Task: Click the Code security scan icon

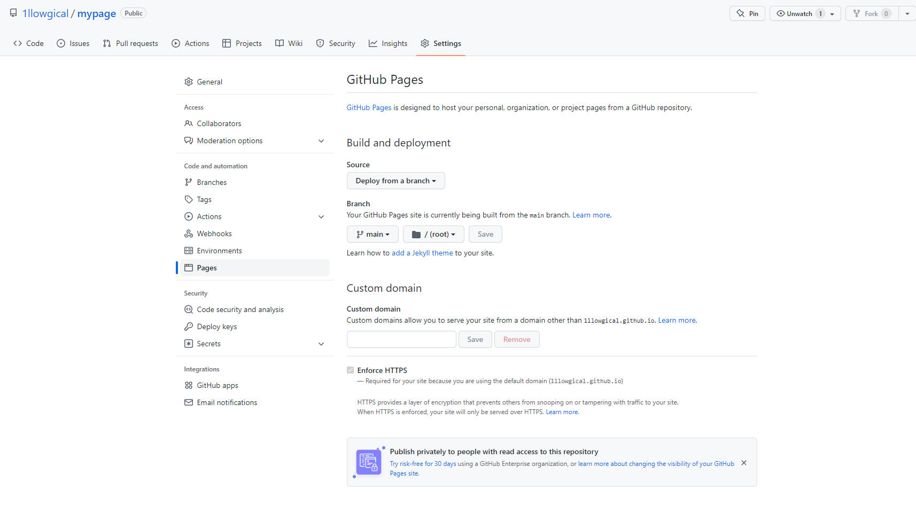Action: coord(189,309)
